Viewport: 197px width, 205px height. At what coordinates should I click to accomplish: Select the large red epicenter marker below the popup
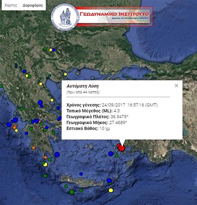(122, 148)
